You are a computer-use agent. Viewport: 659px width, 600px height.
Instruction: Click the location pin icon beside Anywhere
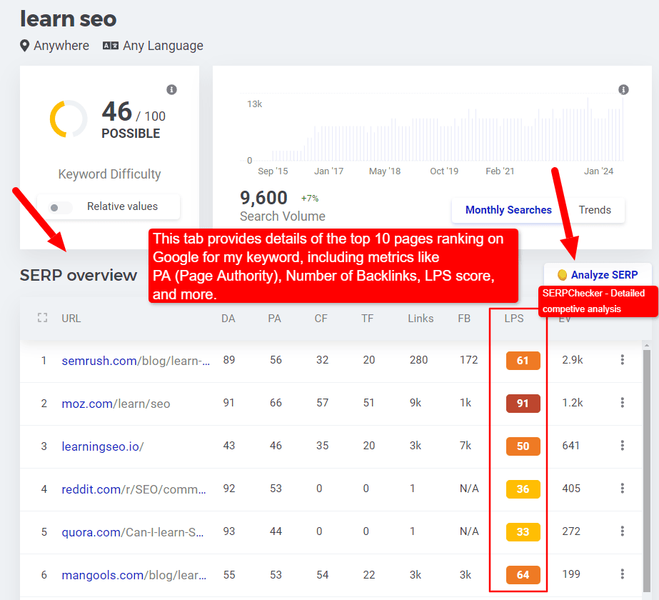tap(25, 46)
